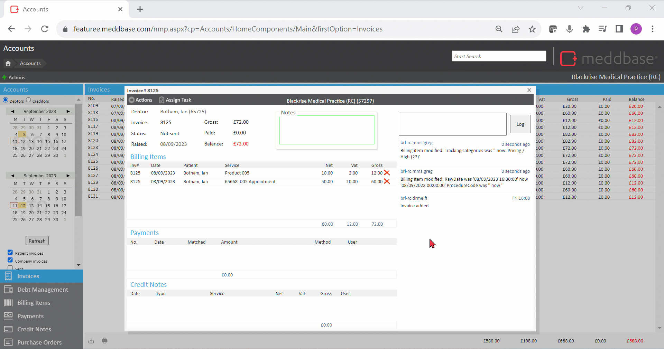Bookmark this page with star icon

[532, 29]
